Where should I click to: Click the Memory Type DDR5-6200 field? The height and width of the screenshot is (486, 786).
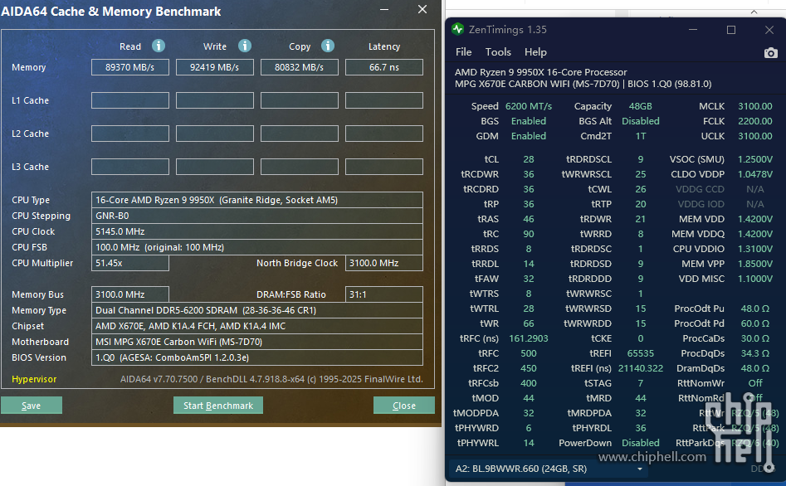257,310
